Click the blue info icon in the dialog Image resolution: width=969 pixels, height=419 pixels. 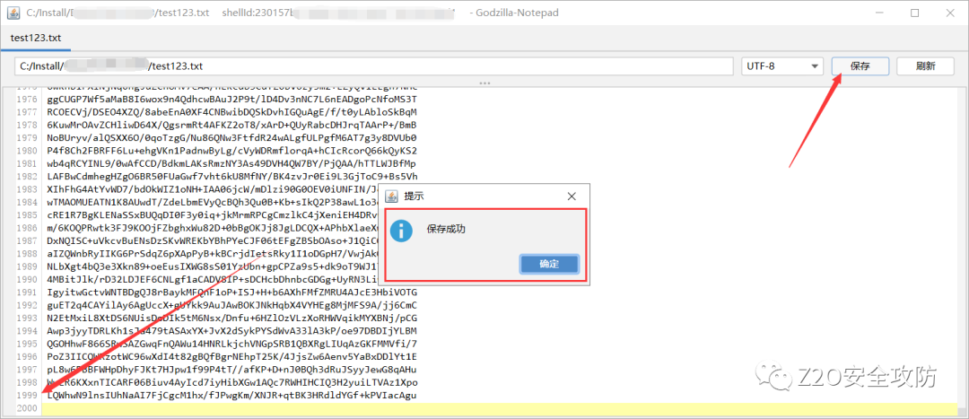[402, 231]
